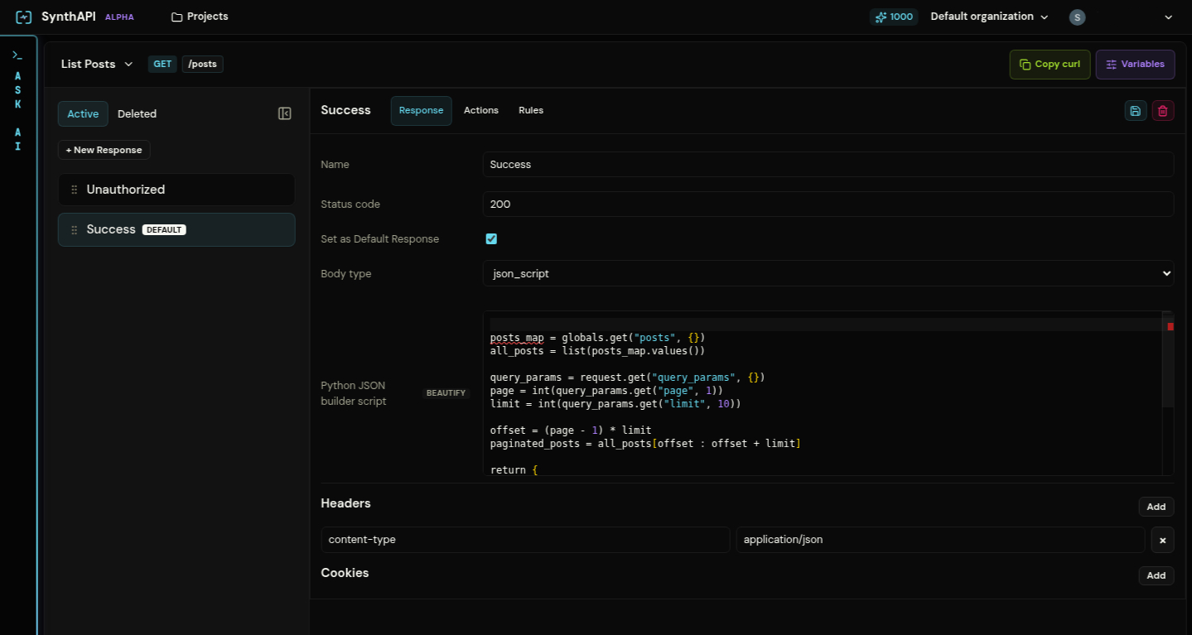Switch to the Deleted responses tab
Image resolution: width=1192 pixels, height=635 pixels.
click(x=137, y=114)
